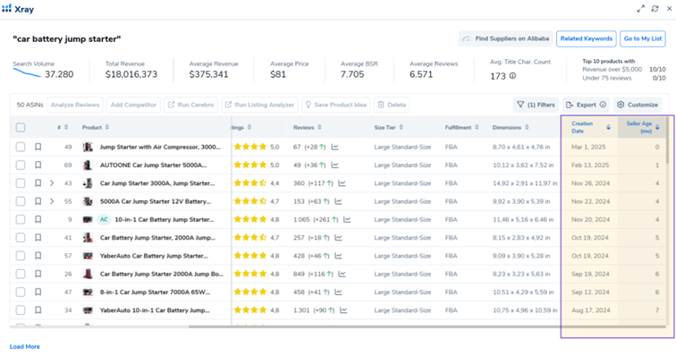676x355 pixels.
Task: Check the box for product rank 49
Action: [x=21, y=147]
